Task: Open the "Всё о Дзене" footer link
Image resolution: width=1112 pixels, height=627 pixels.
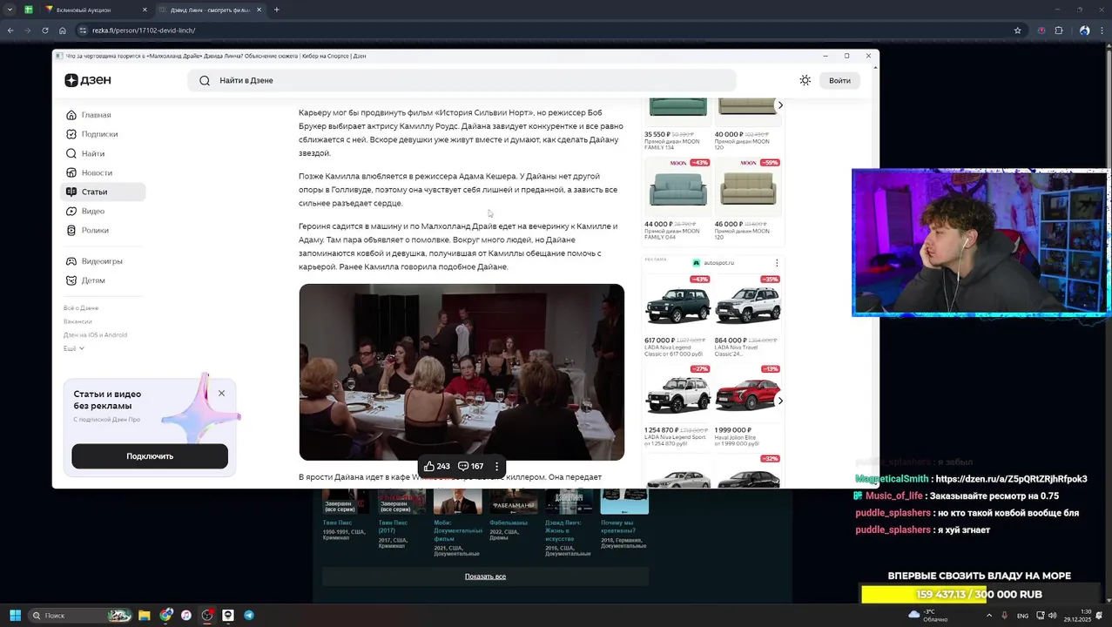Action: click(81, 308)
